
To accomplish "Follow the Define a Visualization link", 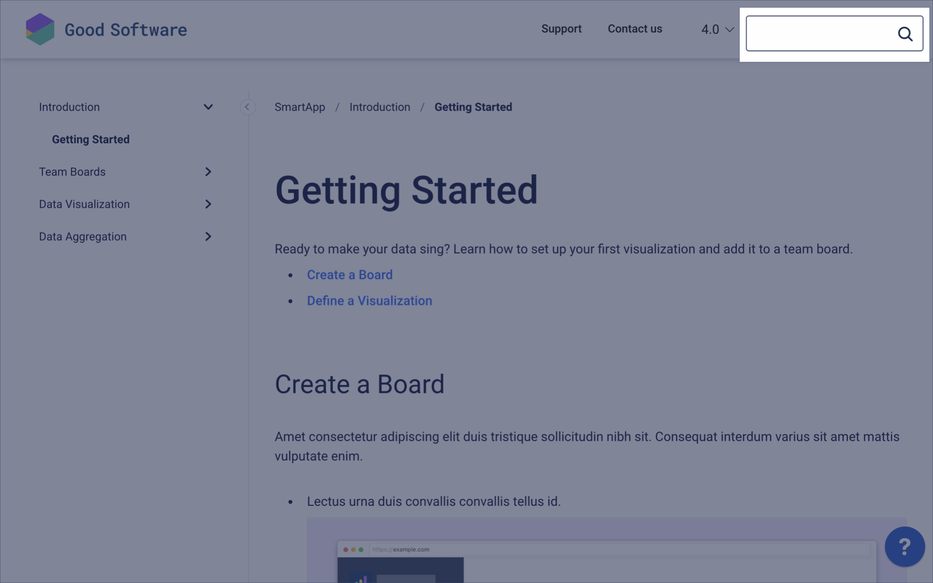I will 369,301.
